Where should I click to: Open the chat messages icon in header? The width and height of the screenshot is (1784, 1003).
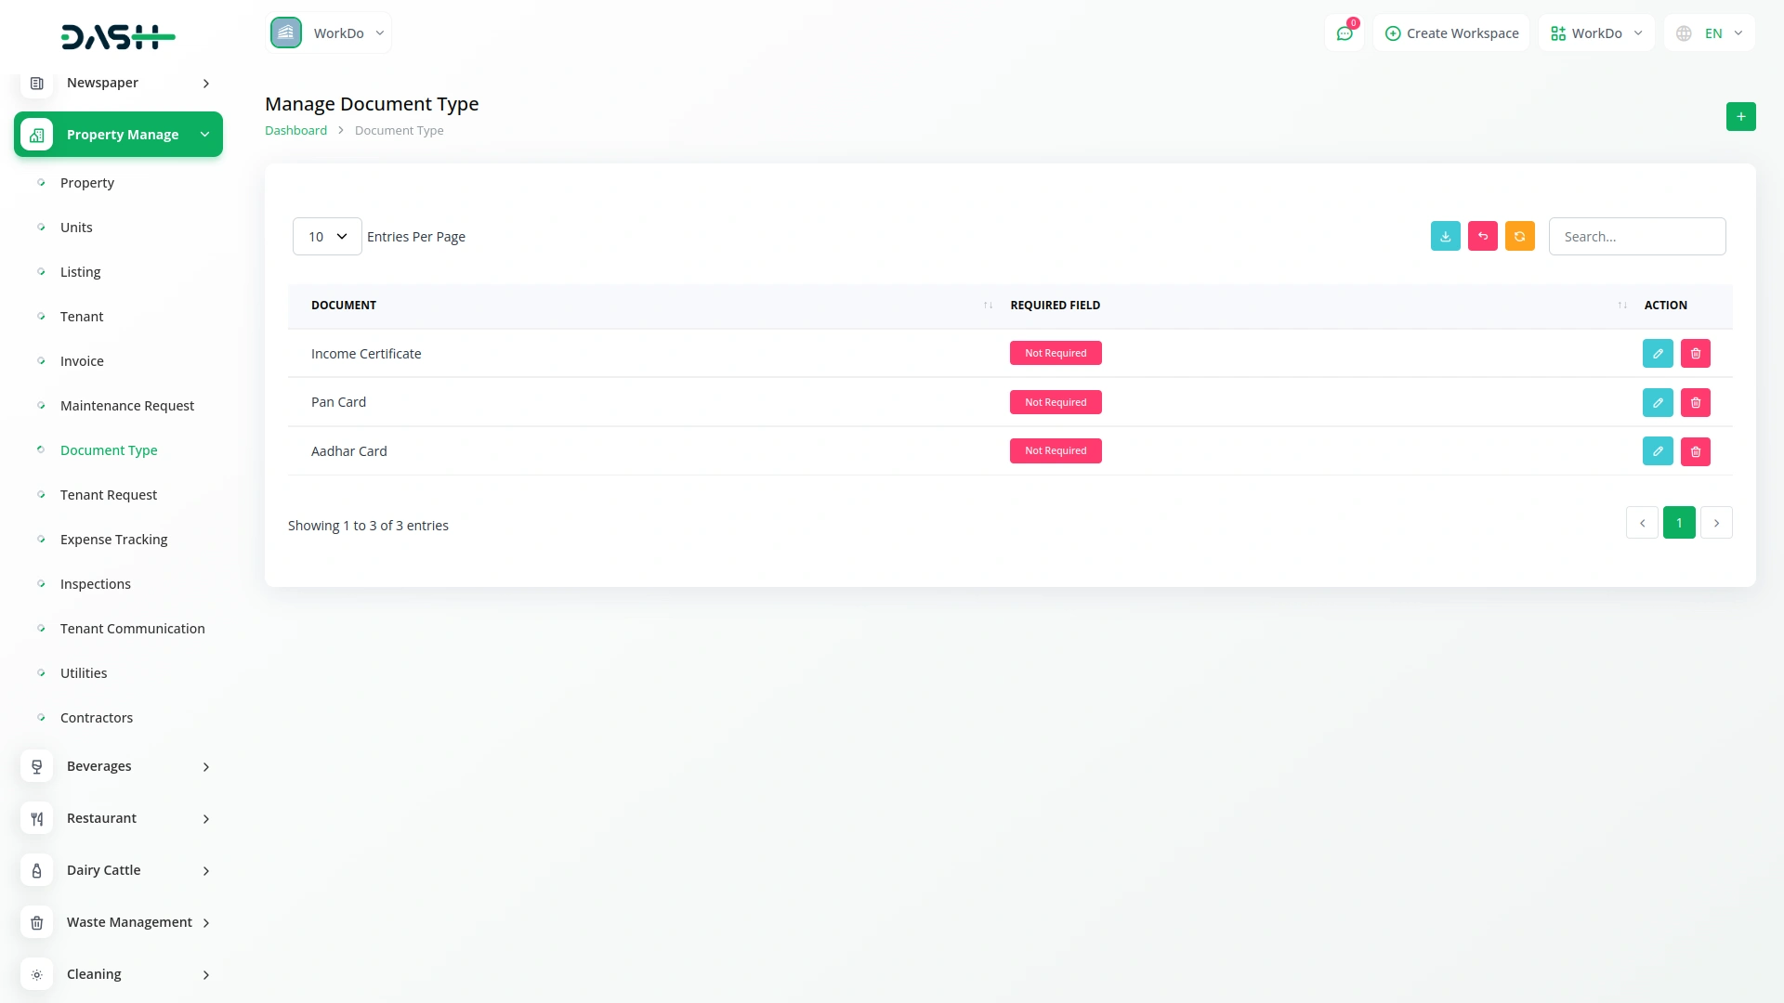pyautogui.click(x=1344, y=33)
